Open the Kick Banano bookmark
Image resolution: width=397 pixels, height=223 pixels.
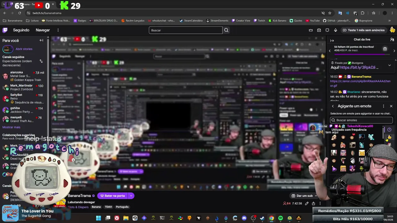[277, 21]
